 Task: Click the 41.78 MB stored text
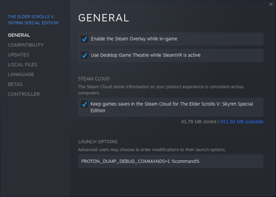tap(200, 122)
